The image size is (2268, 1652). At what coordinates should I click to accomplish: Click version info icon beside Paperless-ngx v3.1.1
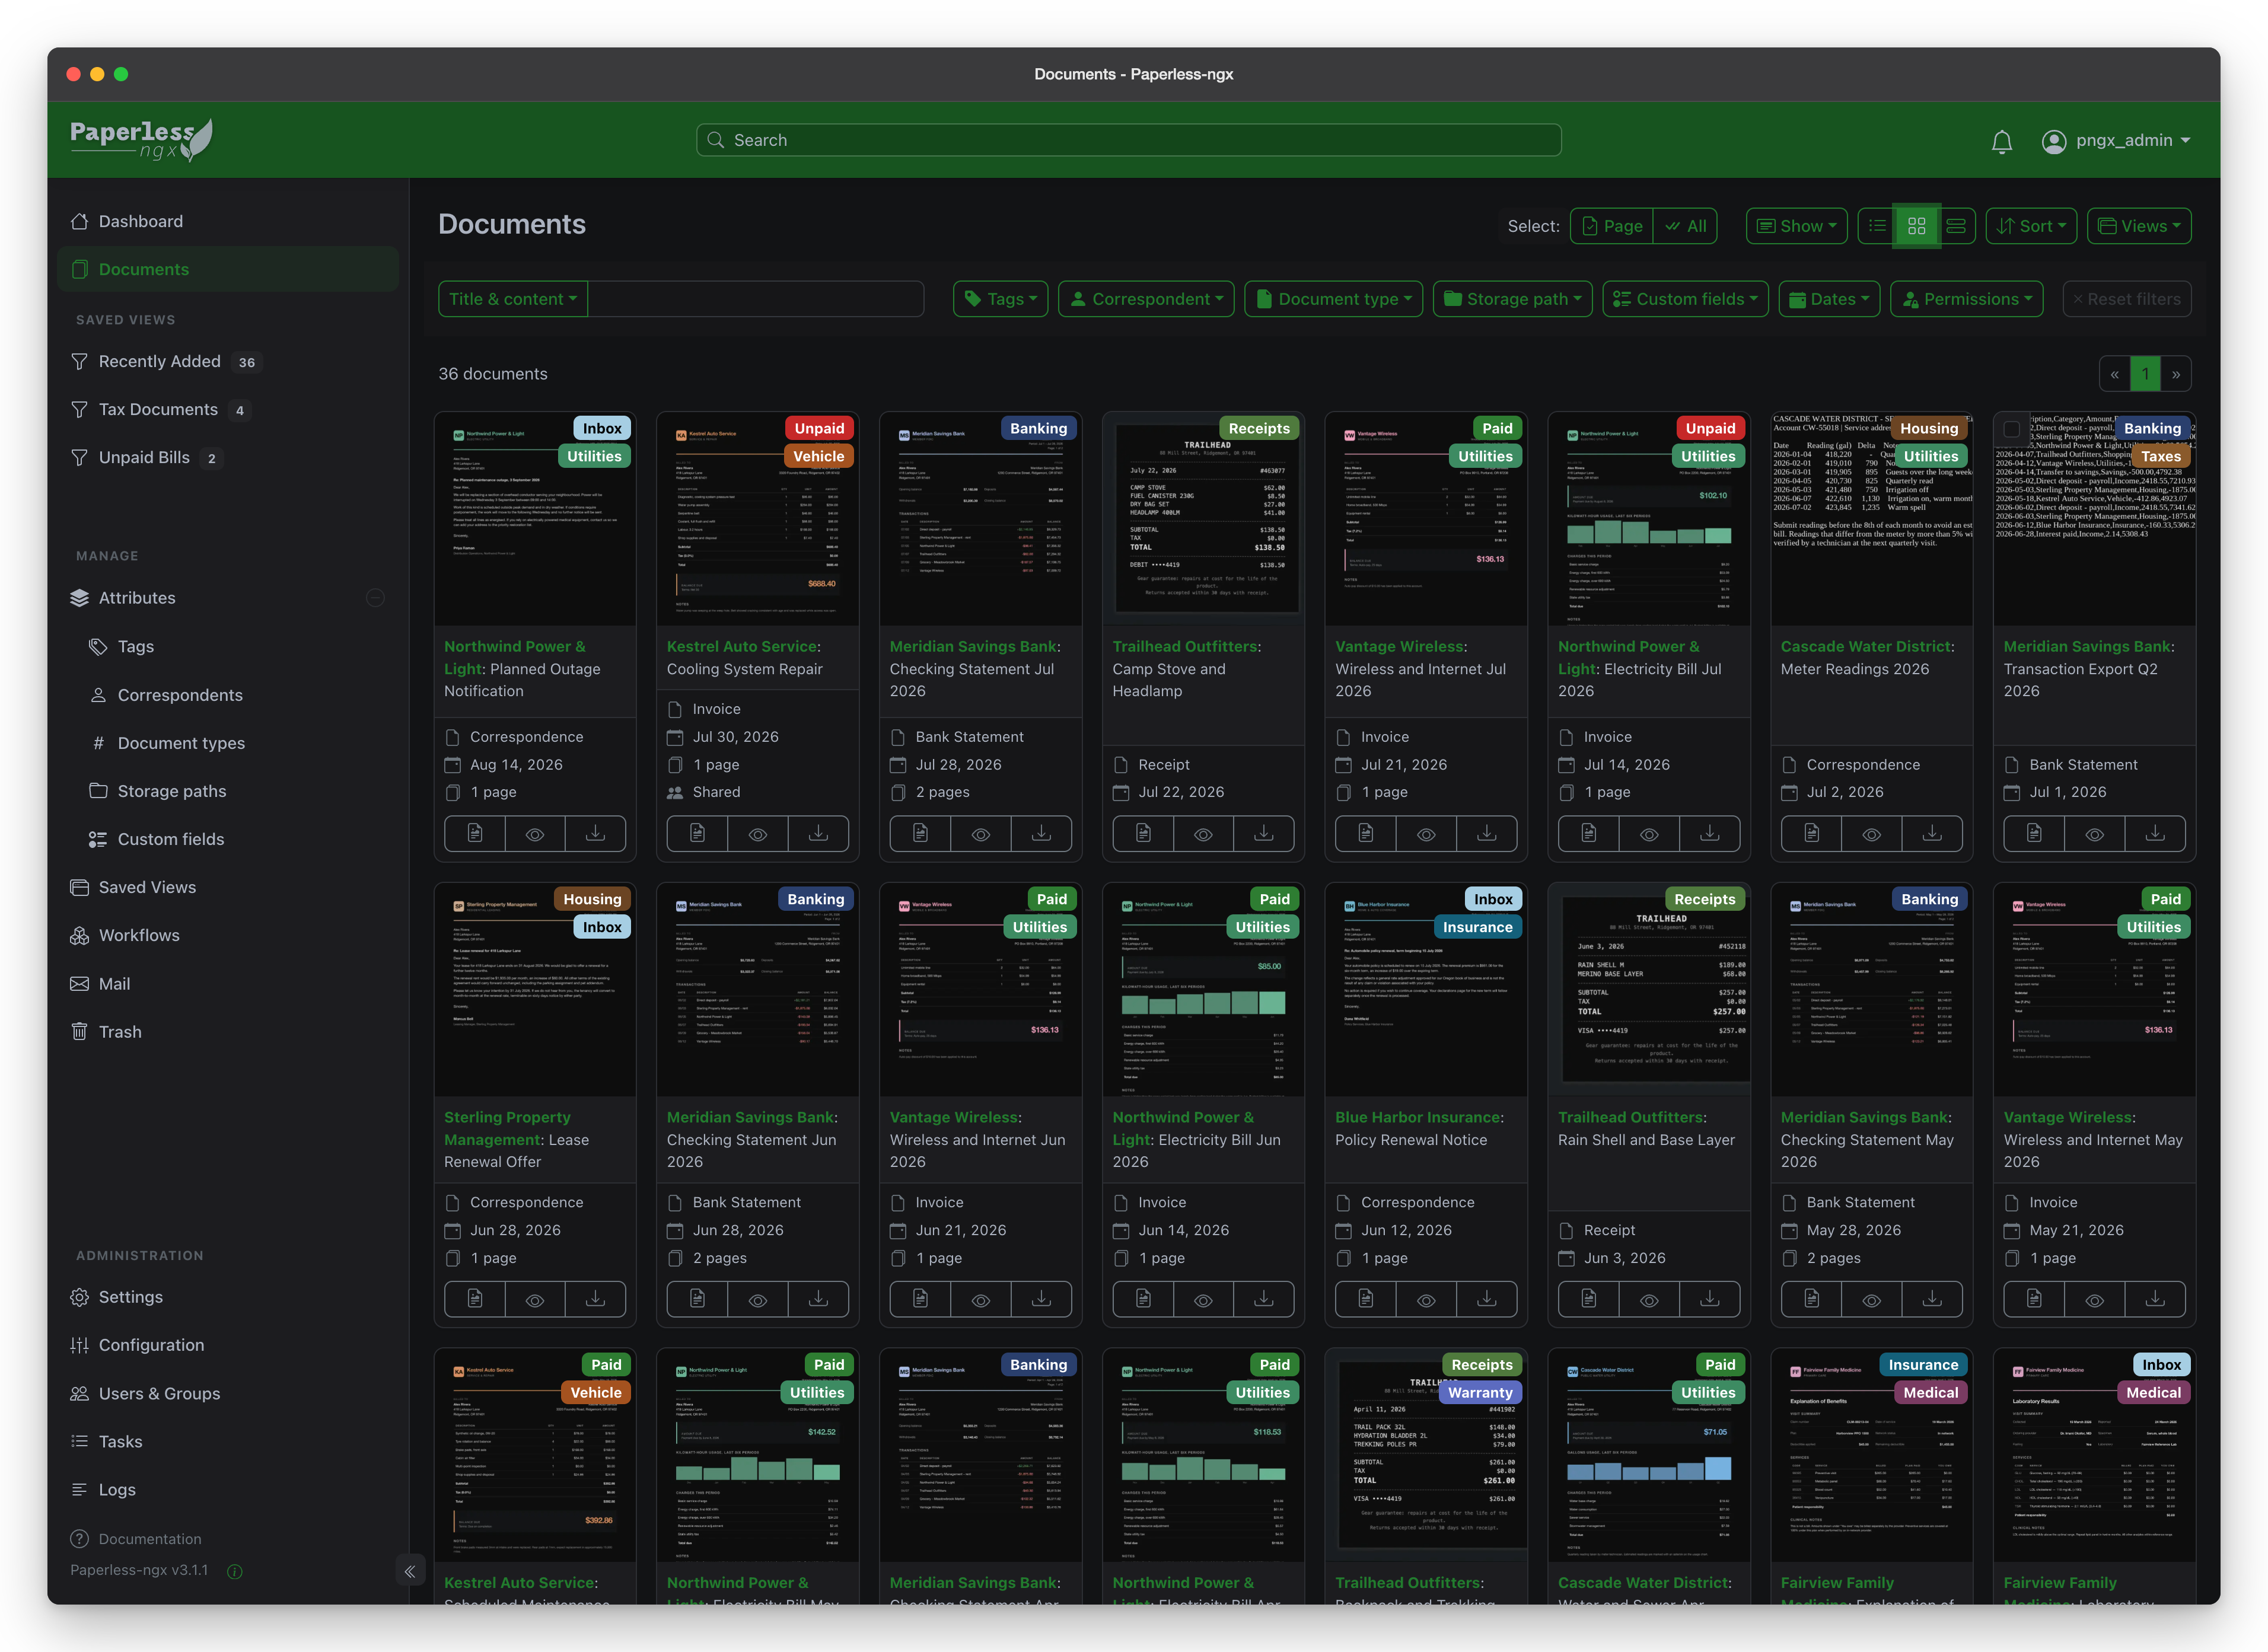click(x=235, y=1571)
